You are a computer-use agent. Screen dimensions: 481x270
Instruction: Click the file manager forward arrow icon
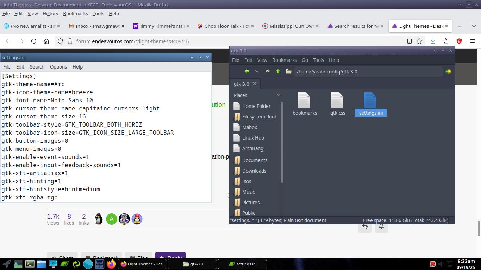pyautogui.click(x=267, y=71)
